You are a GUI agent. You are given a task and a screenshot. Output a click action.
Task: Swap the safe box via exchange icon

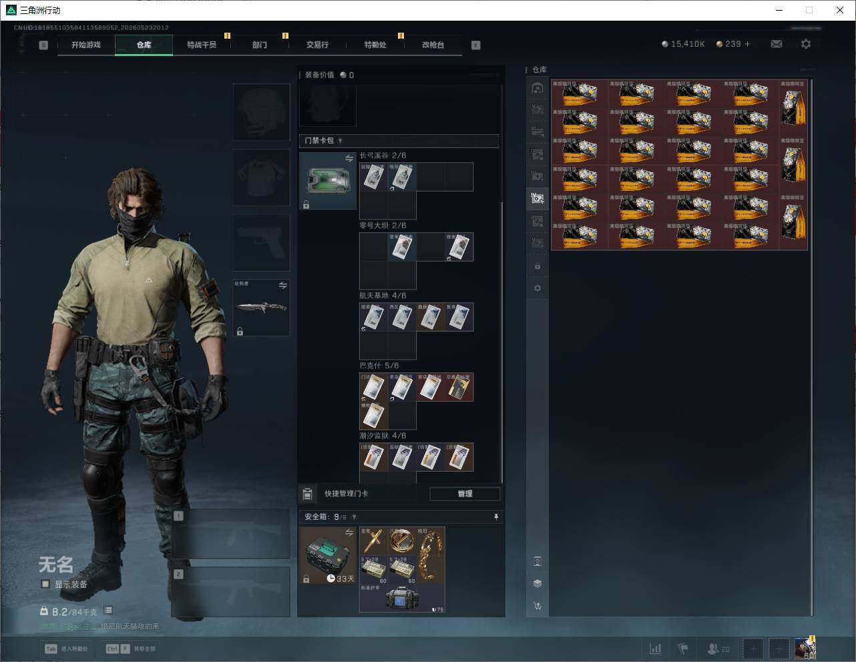[x=349, y=533]
